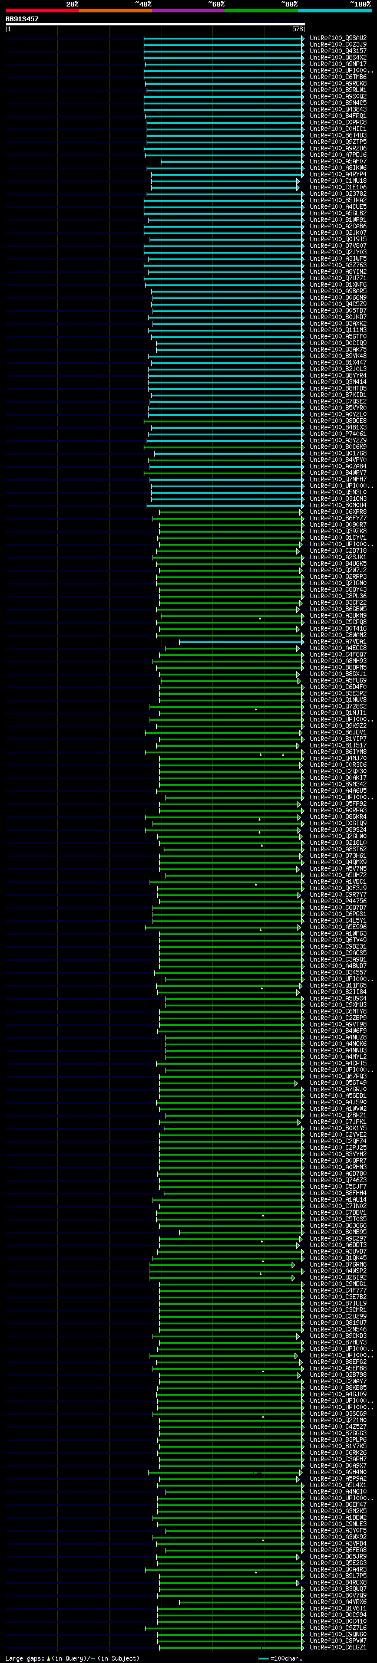Click the UniRef100_C9QNG0 label
This screenshot has width=377, height=1663.
[338, 1634]
